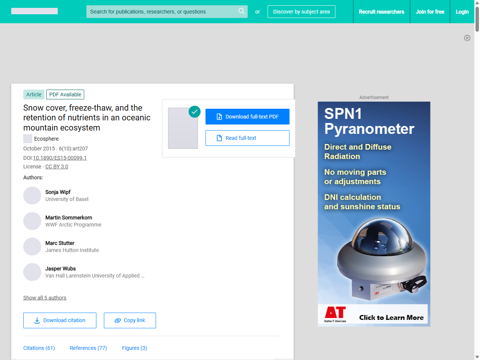This screenshot has height=360, width=480.
Task: Open Jasper Wubs's avatar
Action: (32, 272)
